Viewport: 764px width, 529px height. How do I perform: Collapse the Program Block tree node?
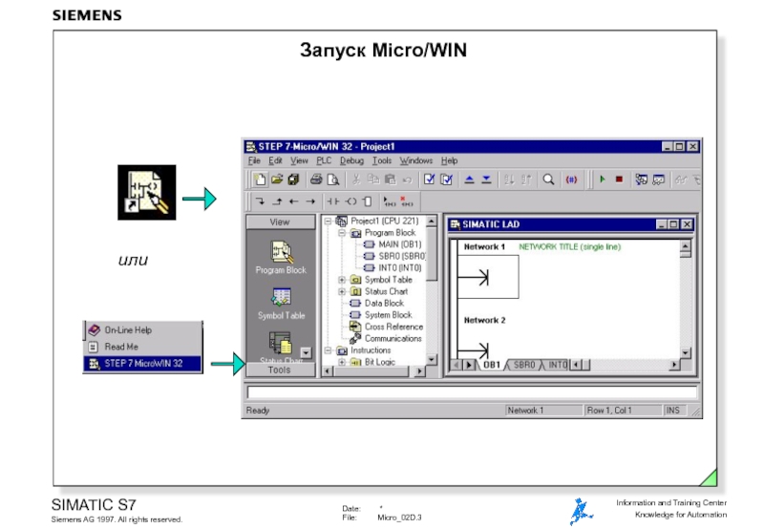tap(342, 233)
